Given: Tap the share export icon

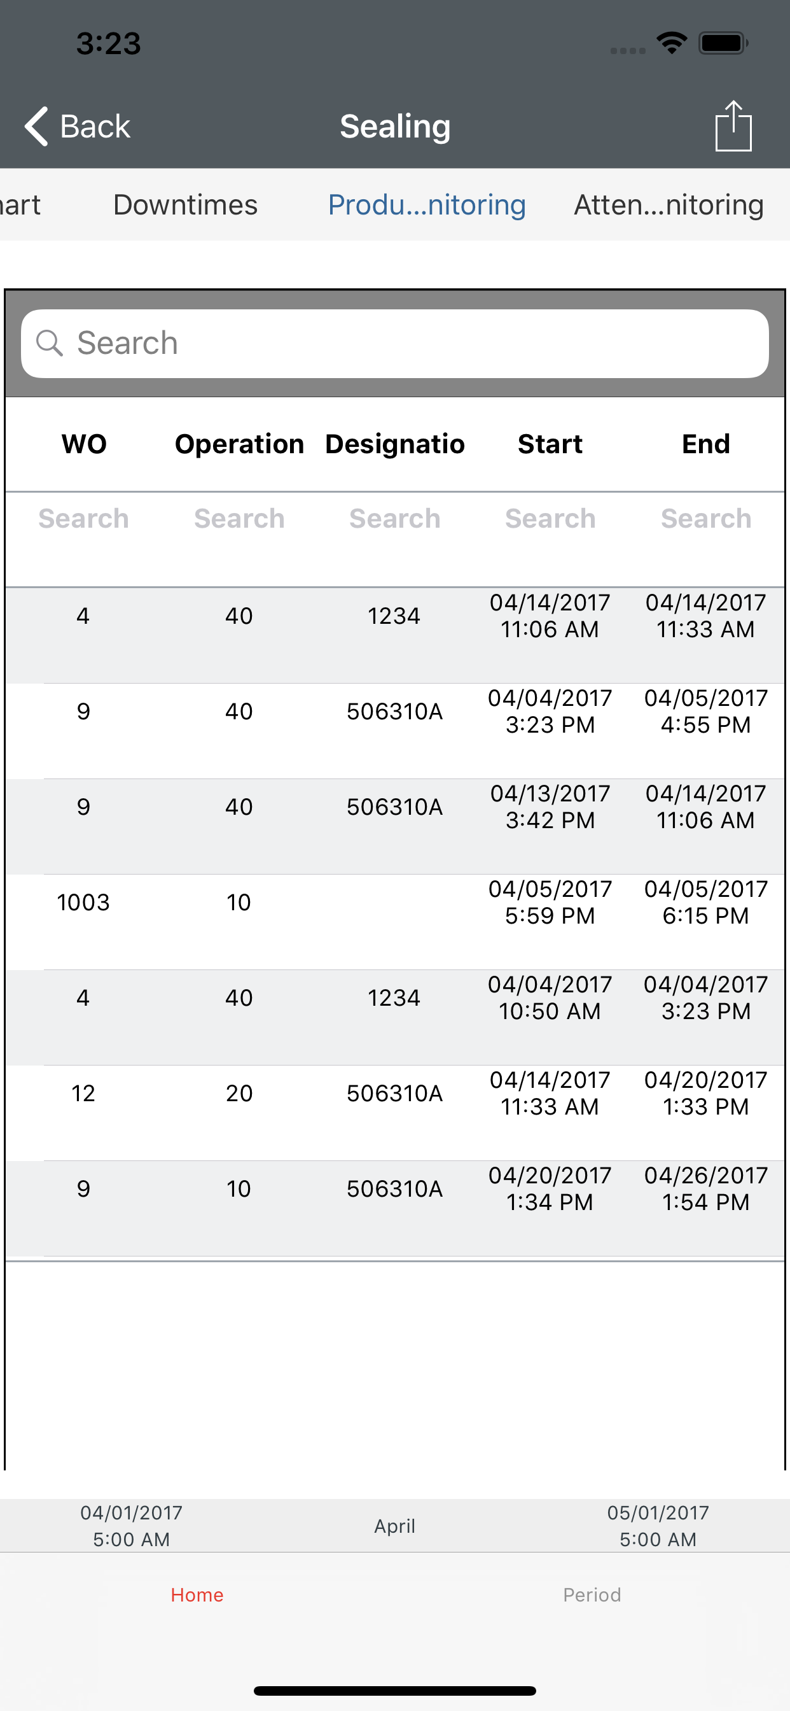Looking at the screenshot, I should click(x=733, y=125).
